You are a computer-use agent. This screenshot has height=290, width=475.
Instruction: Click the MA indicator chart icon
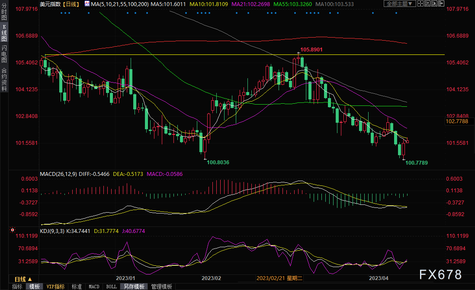87,3
